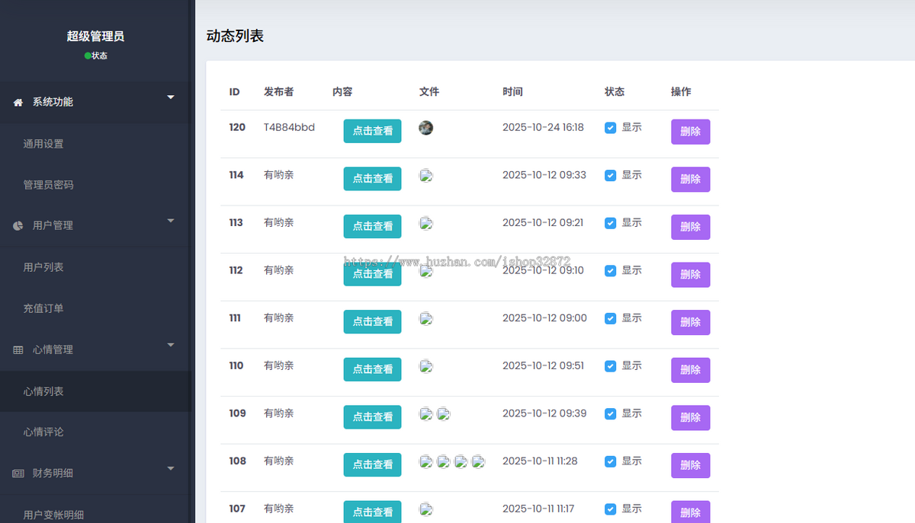Image resolution: width=915 pixels, height=523 pixels.
Task: Open 通用设置 in sidebar
Action: pos(43,144)
